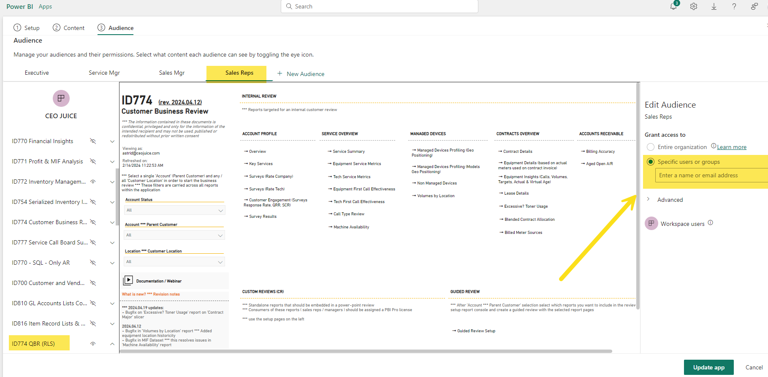The width and height of the screenshot is (768, 377).
Task: Expand ID770 Financial Insights chevron
Action: [x=112, y=141]
